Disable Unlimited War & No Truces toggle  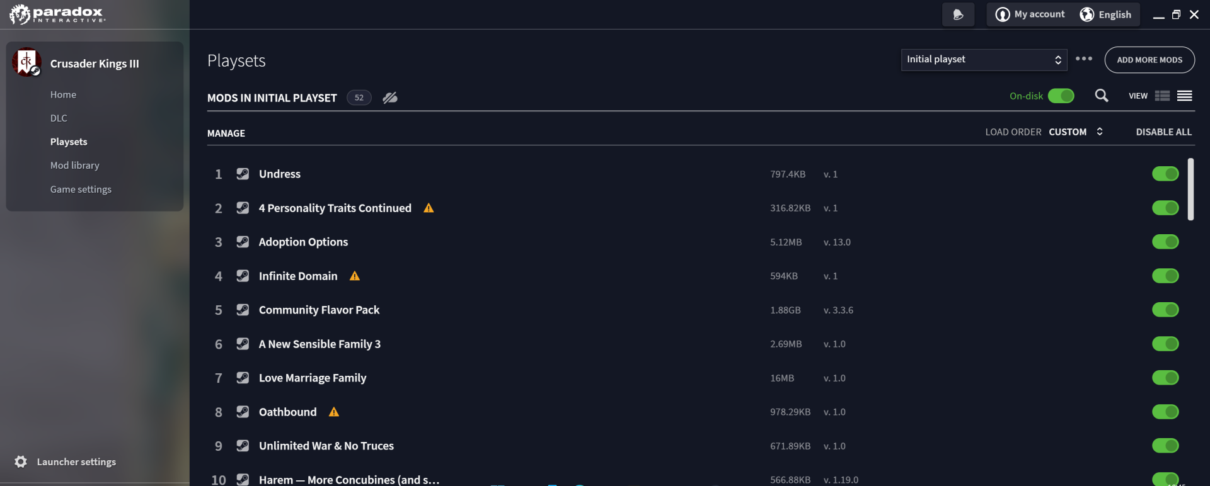pos(1165,446)
